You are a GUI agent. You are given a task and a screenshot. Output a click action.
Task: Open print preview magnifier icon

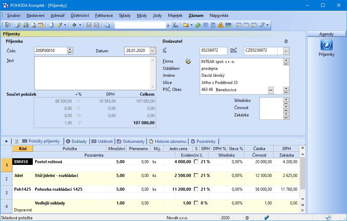coord(33,25)
